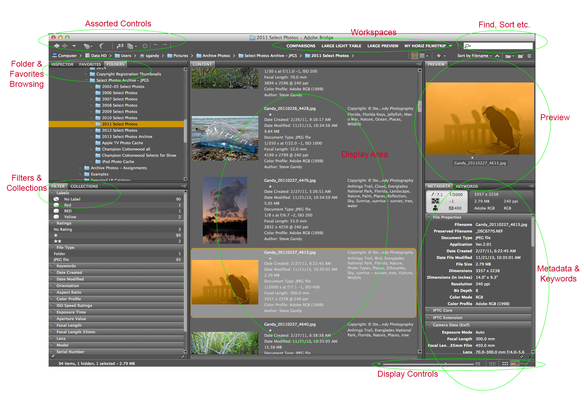Click the clear filter icon in Filter panel
Viewport: 584px width, 400px height.
point(183,357)
